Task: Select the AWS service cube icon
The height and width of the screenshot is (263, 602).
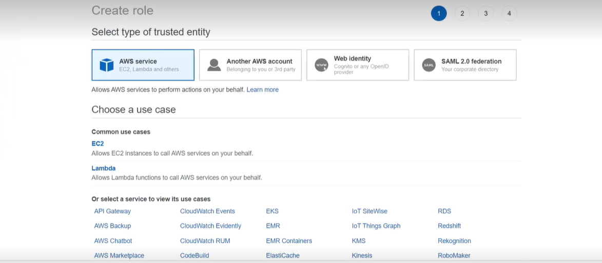Action: click(107, 65)
